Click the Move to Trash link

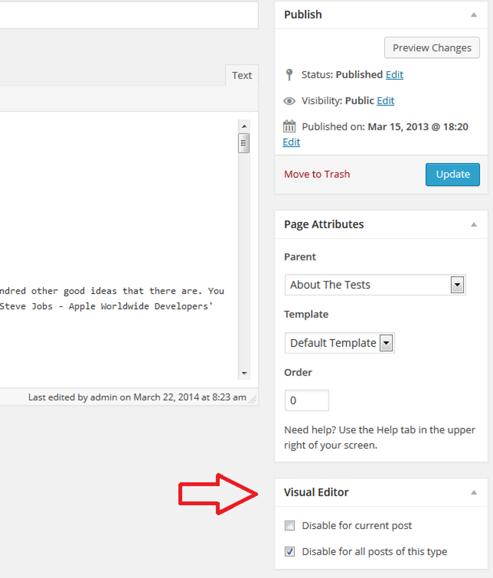[317, 174]
